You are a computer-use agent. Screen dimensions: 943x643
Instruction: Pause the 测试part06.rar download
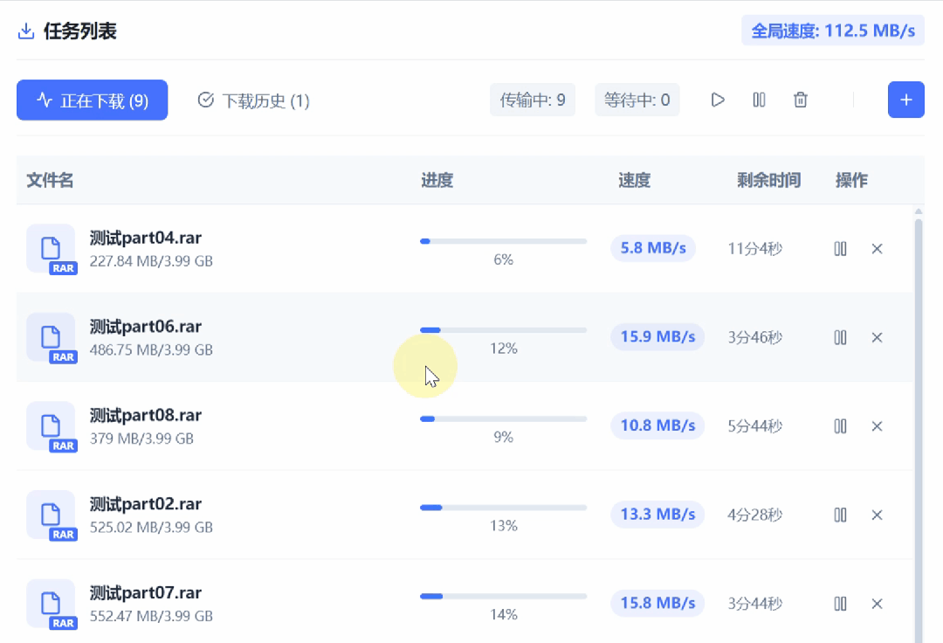(840, 337)
